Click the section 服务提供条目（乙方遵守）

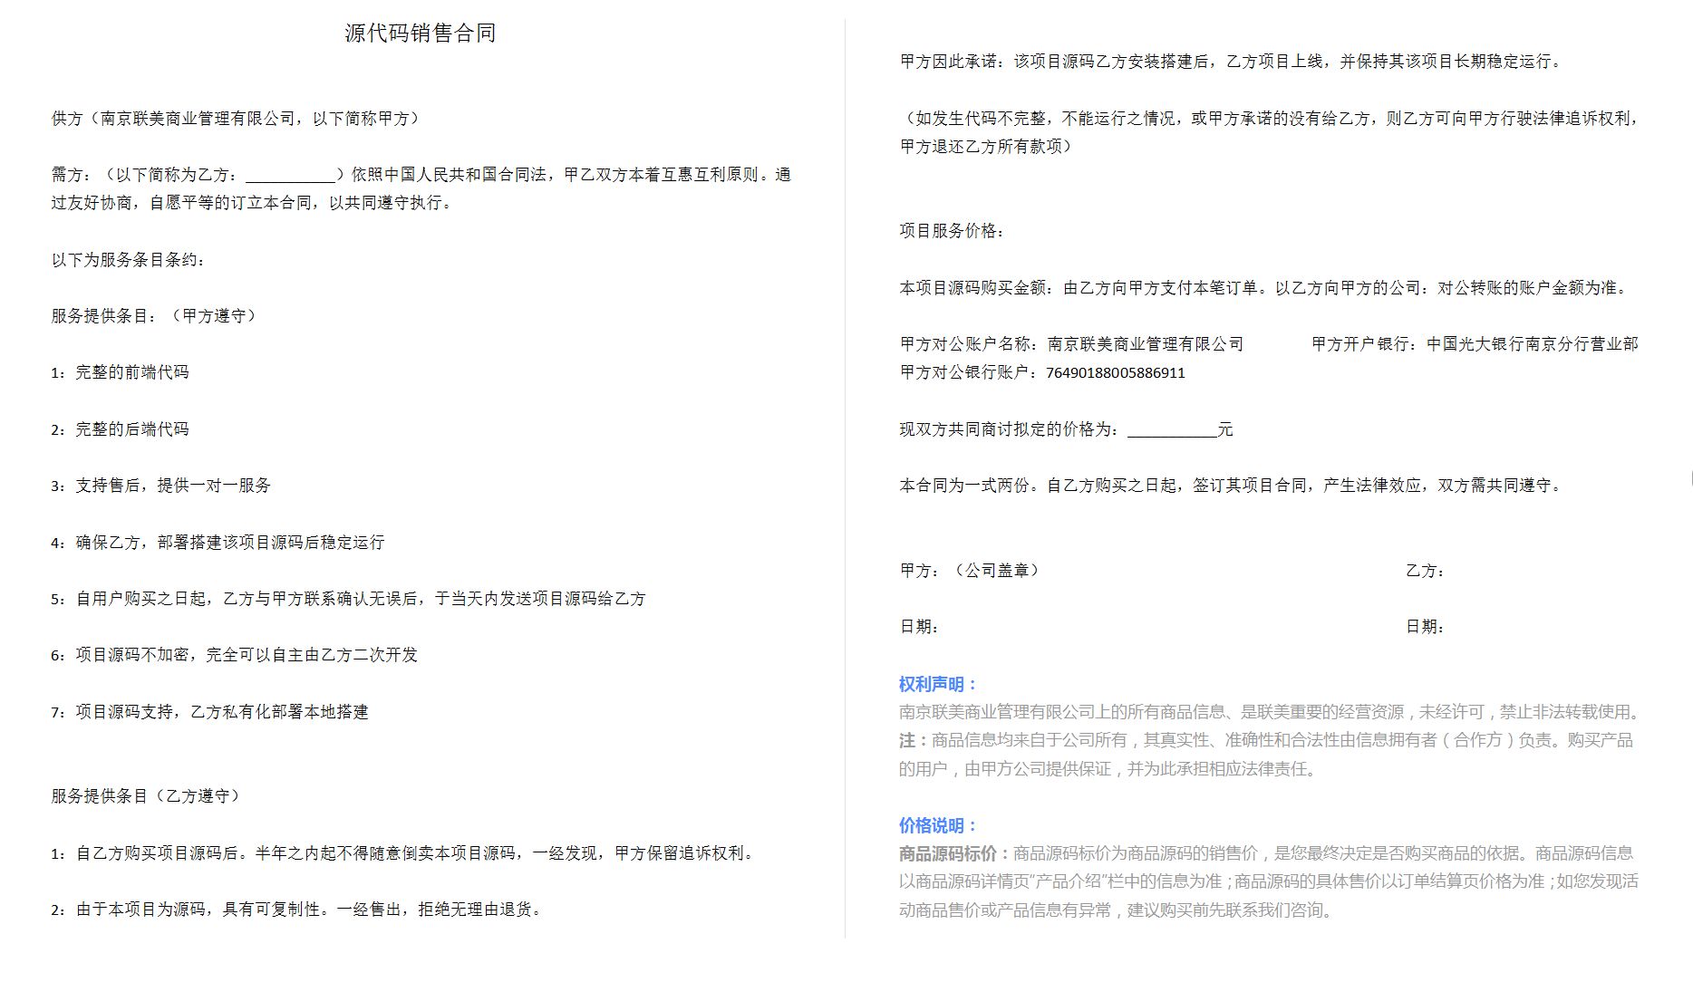pos(147,798)
